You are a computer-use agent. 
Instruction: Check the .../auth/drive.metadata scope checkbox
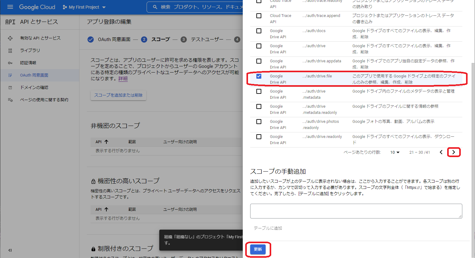pyautogui.click(x=259, y=91)
